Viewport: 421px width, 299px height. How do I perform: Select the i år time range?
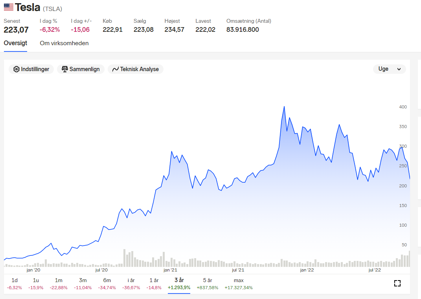131,284
